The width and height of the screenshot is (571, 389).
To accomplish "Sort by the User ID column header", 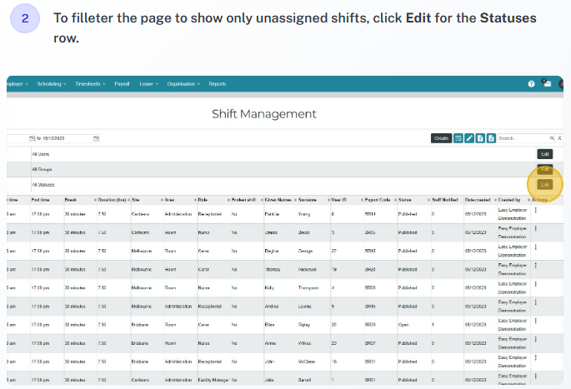I will [338, 200].
